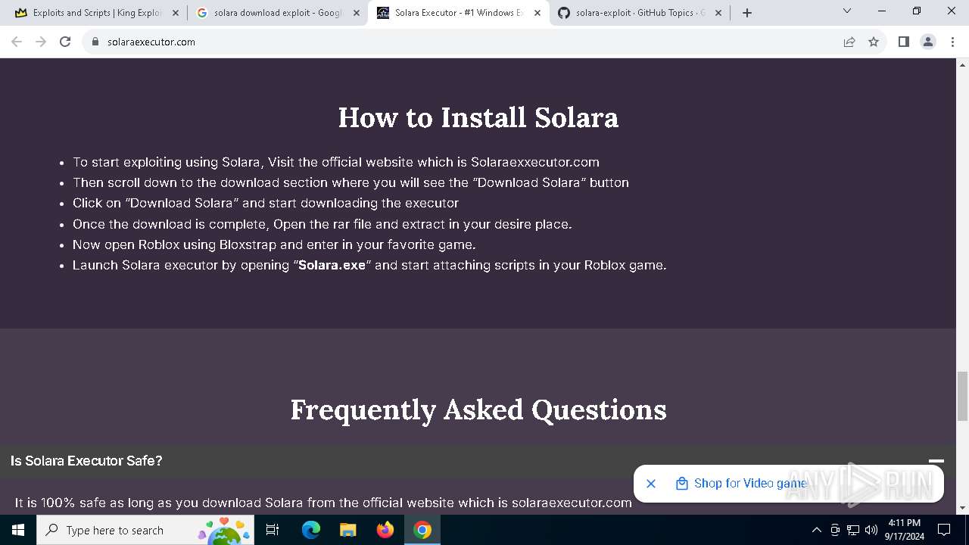Dismiss the Shop for Video game popup
Viewport: 969px width, 545px height.
tap(651, 483)
